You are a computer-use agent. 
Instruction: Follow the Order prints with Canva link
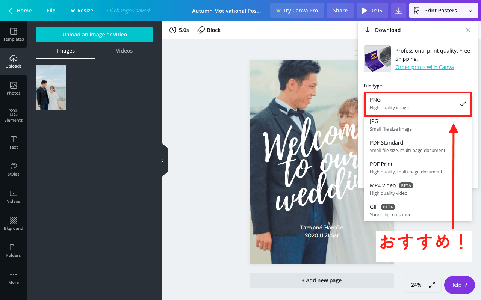point(424,67)
